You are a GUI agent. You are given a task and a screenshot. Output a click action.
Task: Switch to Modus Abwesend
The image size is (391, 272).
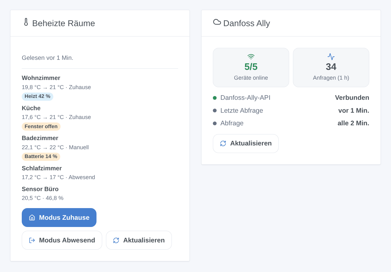[x=62, y=240]
